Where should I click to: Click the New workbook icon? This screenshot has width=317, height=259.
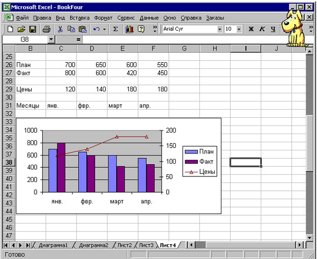9,29
